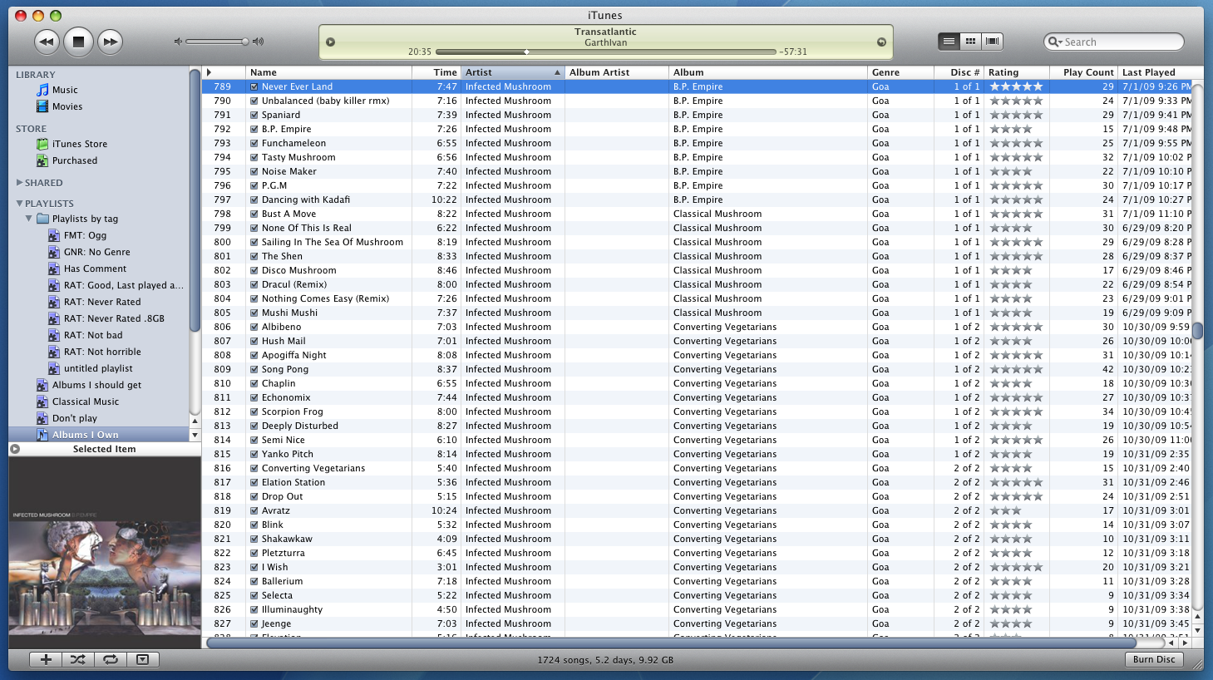Select the Albums I should get playlist
The width and height of the screenshot is (1213, 680).
click(x=88, y=385)
